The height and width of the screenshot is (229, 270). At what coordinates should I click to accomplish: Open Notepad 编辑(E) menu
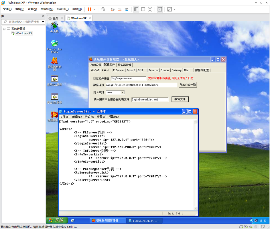tap(77, 117)
